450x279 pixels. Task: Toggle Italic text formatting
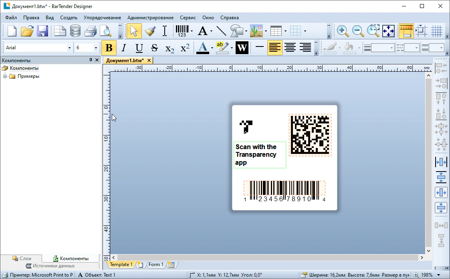[124, 48]
